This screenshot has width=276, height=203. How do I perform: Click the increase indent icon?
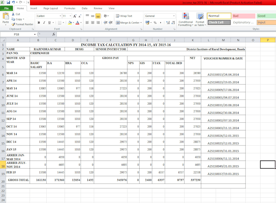pos(111,23)
